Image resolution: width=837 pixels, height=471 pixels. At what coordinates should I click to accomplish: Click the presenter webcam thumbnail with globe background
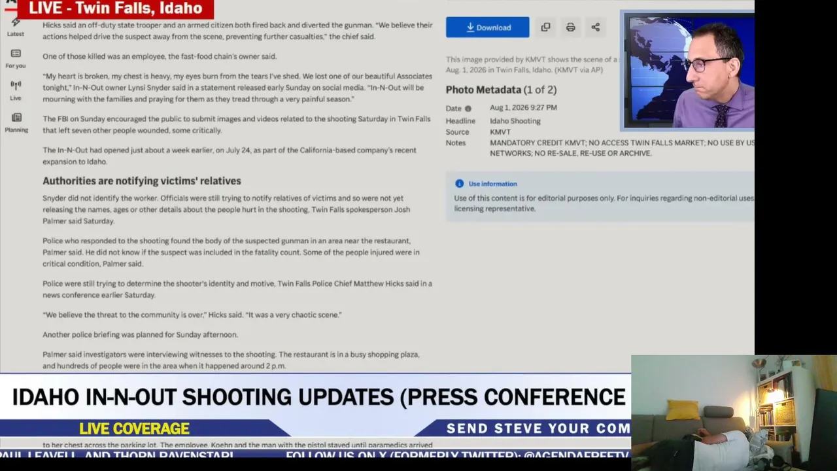point(687,71)
